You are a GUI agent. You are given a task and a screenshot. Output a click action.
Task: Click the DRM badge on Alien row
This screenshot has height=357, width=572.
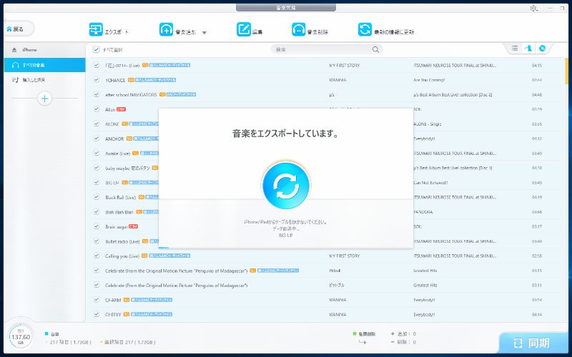click(121, 109)
